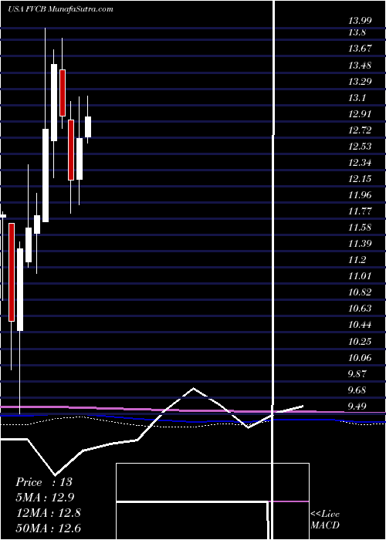Click the 12.53 price axis label

point(360,146)
